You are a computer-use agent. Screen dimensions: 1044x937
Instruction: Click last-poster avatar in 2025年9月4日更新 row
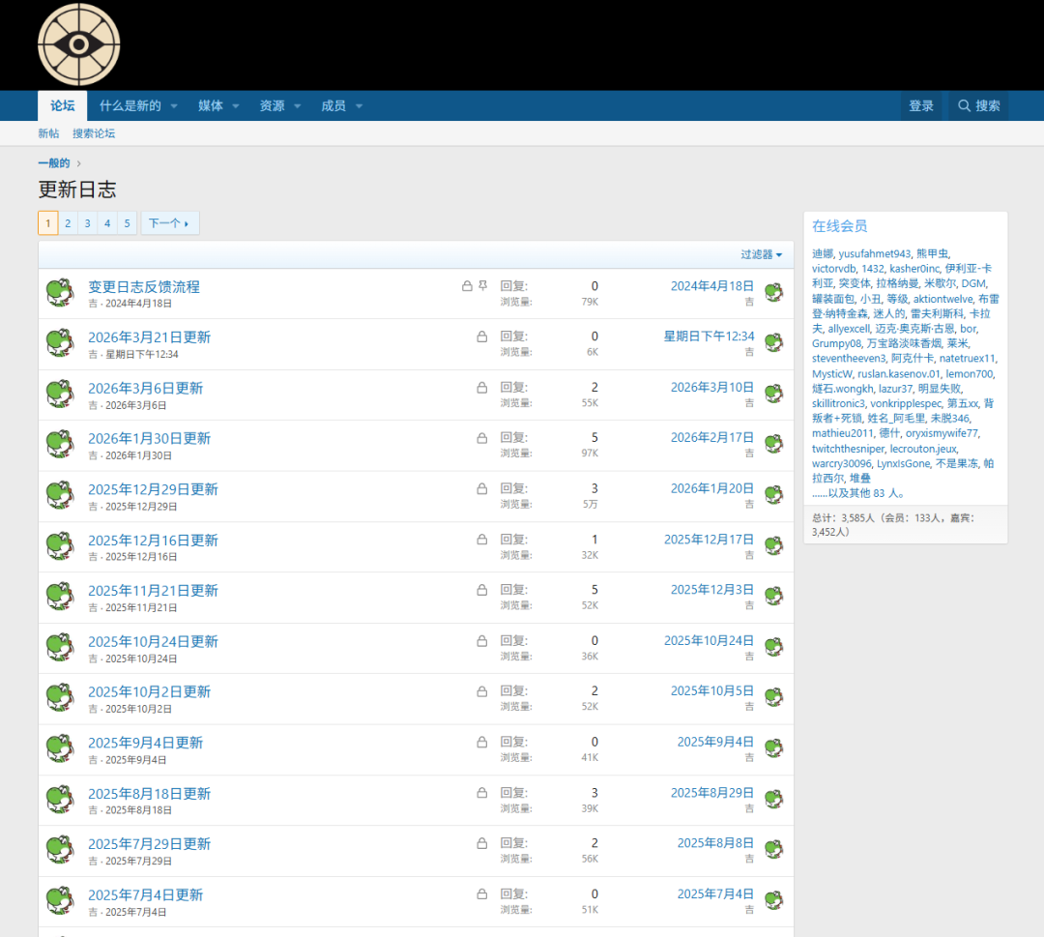click(x=773, y=748)
